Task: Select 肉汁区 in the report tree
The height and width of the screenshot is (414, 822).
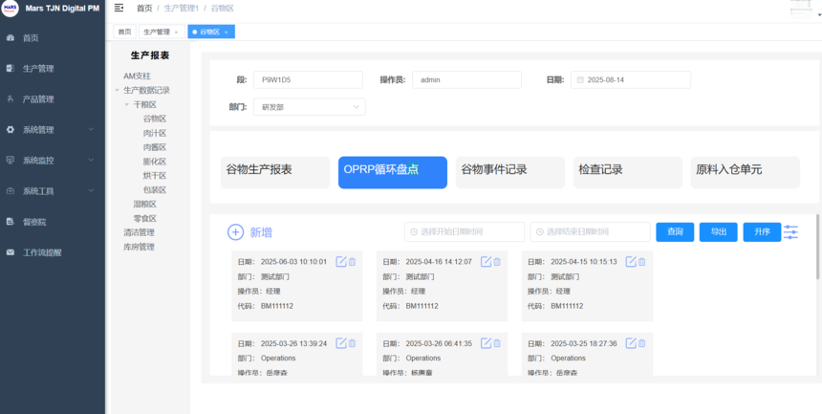Action: pos(155,133)
